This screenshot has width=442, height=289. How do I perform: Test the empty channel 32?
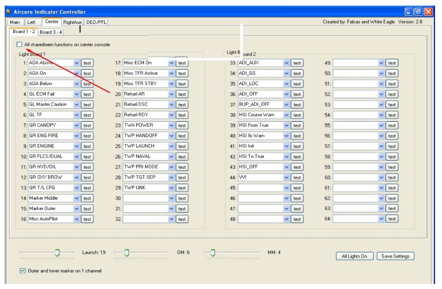pyautogui.click(x=182, y=219)
